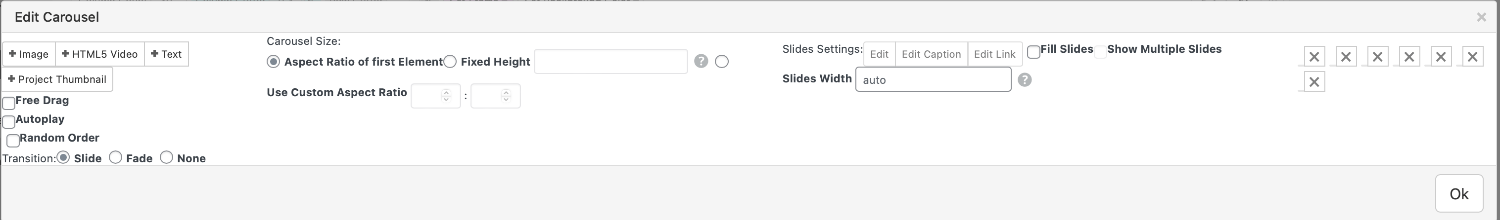This screenshot has width=1500, height=220.
Task: Click the help icon next to Slides Width
Action: (x=1024, y=80)
